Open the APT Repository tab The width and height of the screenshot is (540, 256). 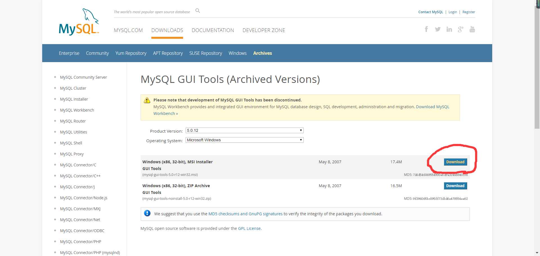click(x=168, y=53)
